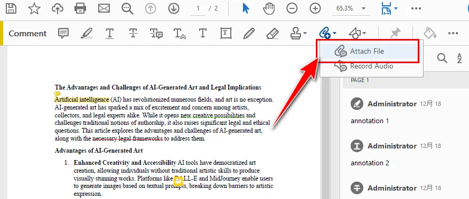Open the text comment author T icon
The width and height of the screenshot is (469, 199).
357,146
